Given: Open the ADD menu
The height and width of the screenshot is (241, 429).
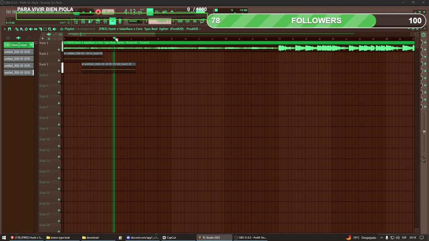Looking at the screenshot, I should click(x=21, y=12).
